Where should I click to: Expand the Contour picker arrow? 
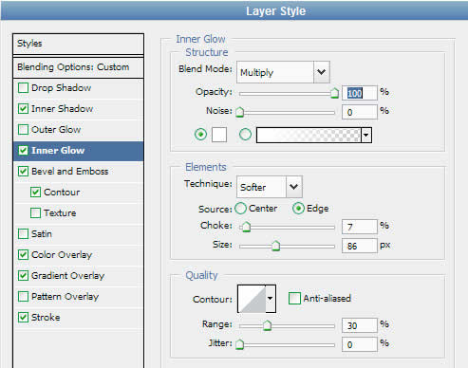(271, 299)
